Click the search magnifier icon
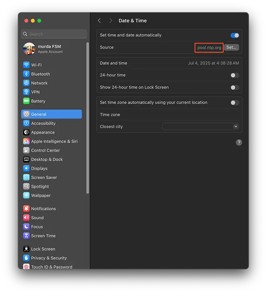 pos(25,34)
